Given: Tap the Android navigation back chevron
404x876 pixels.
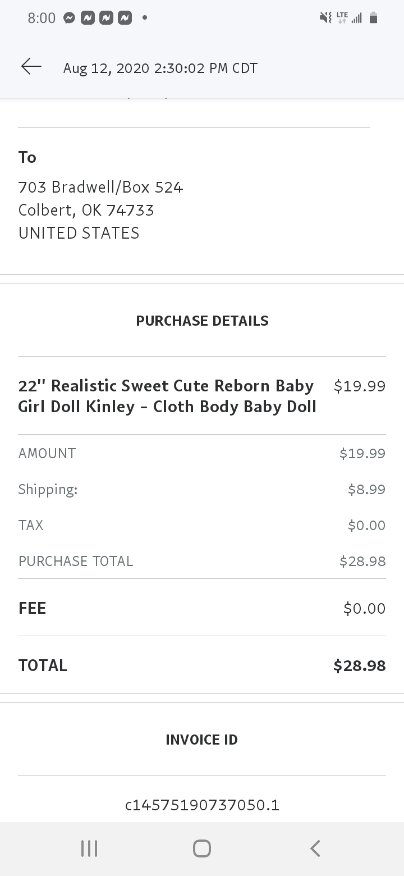Looking at the screenshot, I should tap(315, 848).
